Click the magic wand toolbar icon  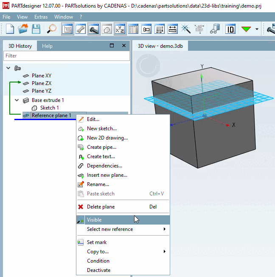coord(185,29)
